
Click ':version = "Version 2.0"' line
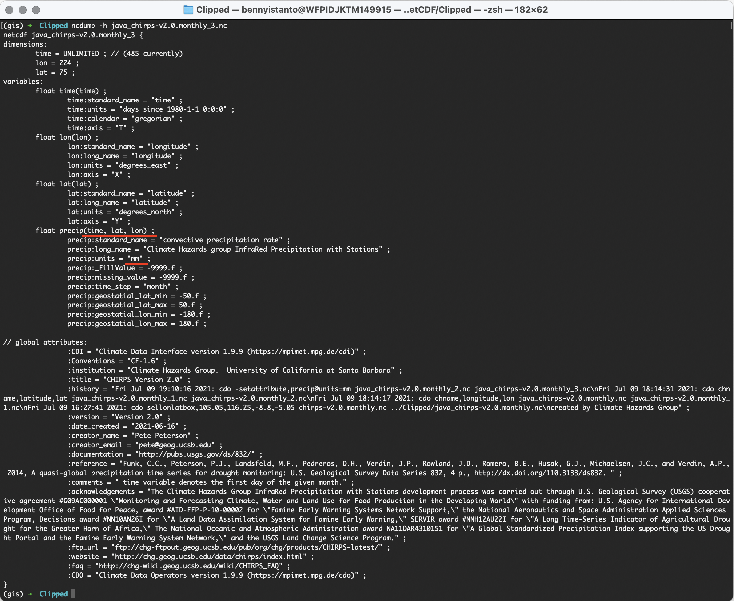(119, 418)
